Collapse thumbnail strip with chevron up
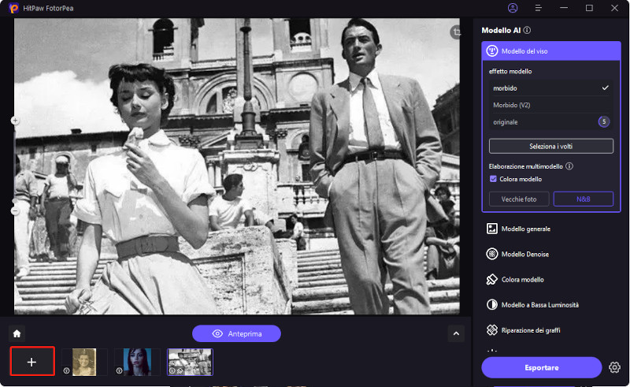The image size is (630, 387). (x=456, y=333)
